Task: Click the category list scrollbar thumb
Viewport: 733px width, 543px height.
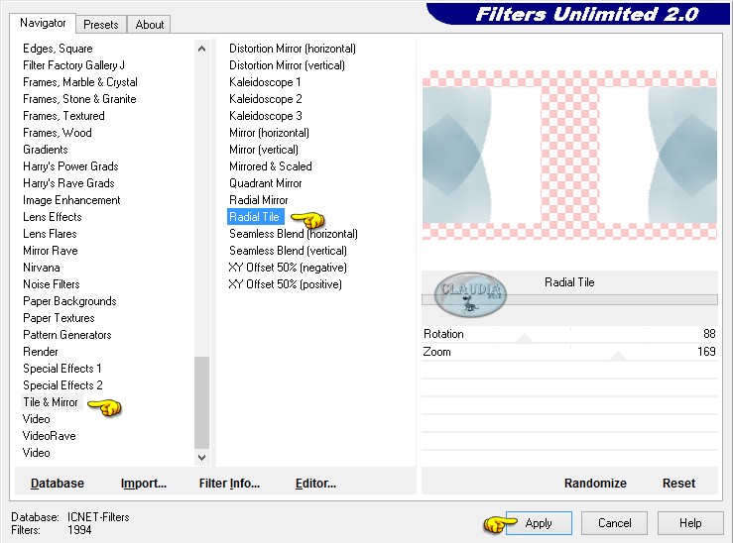Action: coord(202,402)
